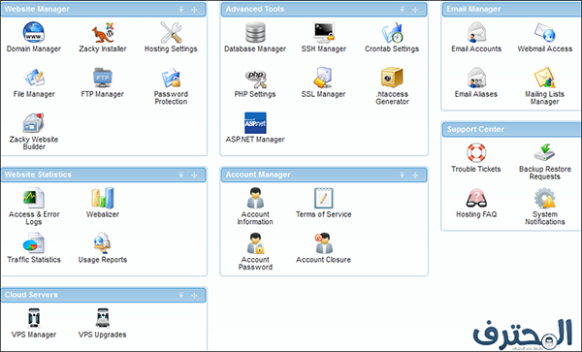Click Website Statistics panel move handle

[195, 176]
